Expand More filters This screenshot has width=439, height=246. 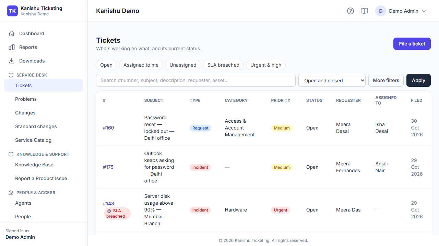tap(386, 80)
